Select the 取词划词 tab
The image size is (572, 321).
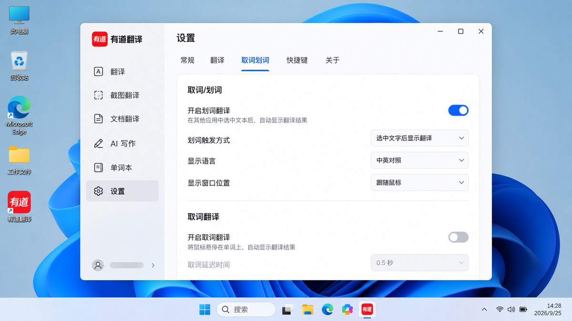255,60
